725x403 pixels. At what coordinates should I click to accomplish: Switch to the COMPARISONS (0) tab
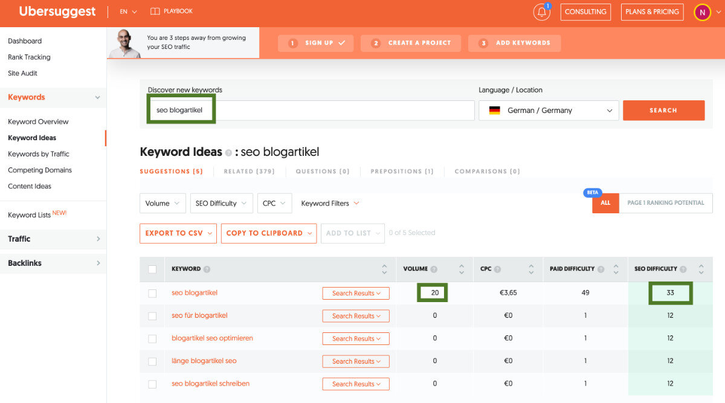(x=487, y=172)
